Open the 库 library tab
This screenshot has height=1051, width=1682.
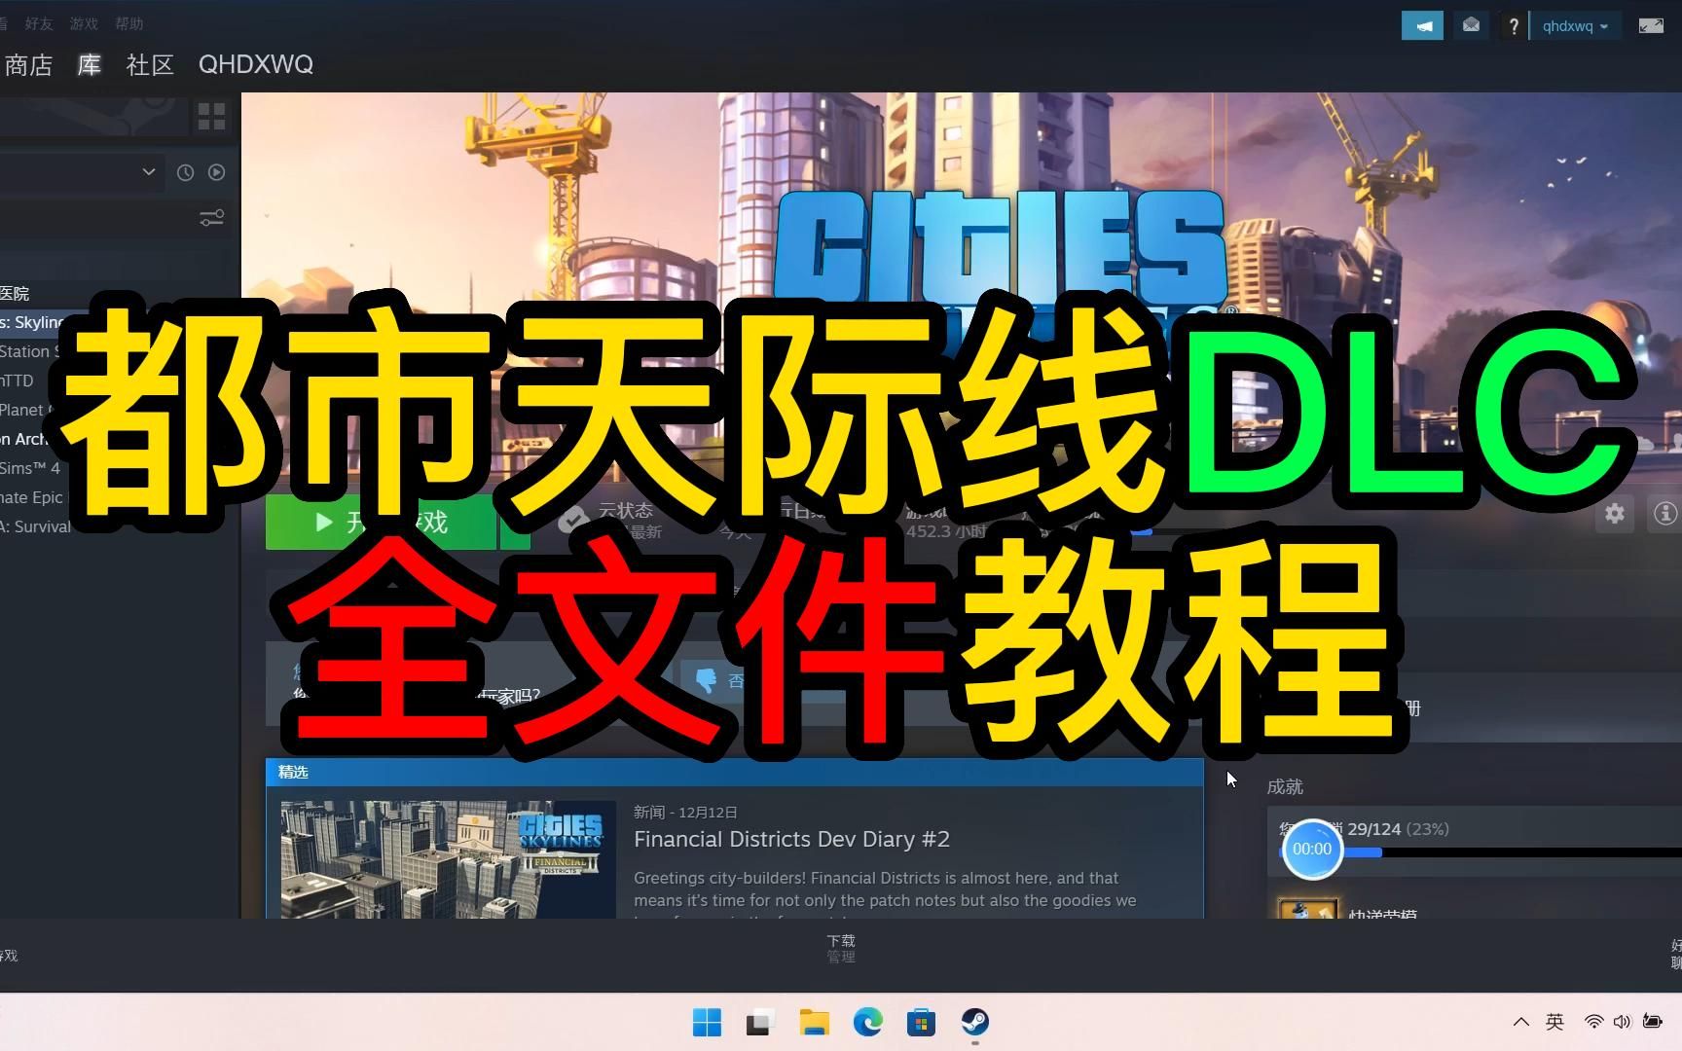(90, 65)
